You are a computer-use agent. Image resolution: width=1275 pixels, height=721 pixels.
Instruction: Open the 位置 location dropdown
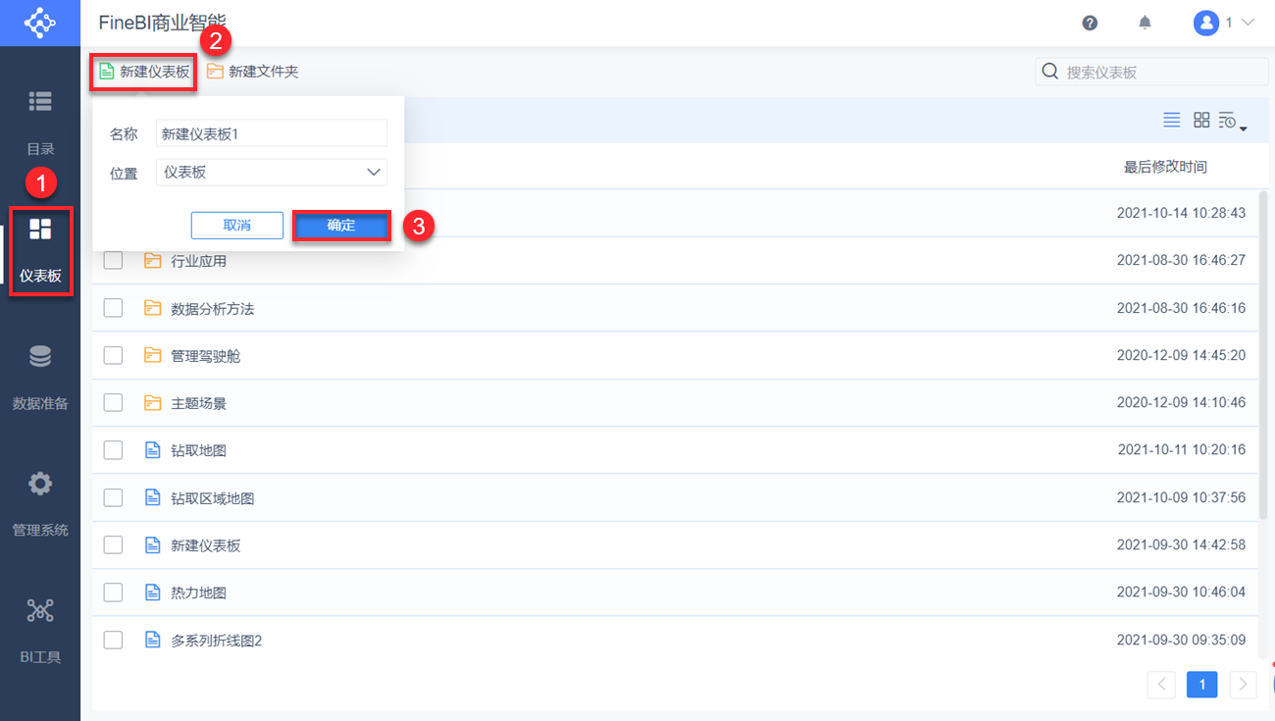point(272,173)
